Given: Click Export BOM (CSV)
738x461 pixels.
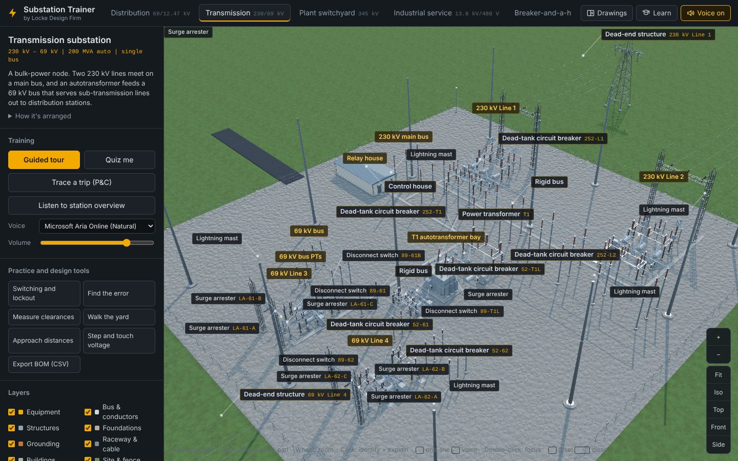Looking at the screenshot, I should 44,364.
